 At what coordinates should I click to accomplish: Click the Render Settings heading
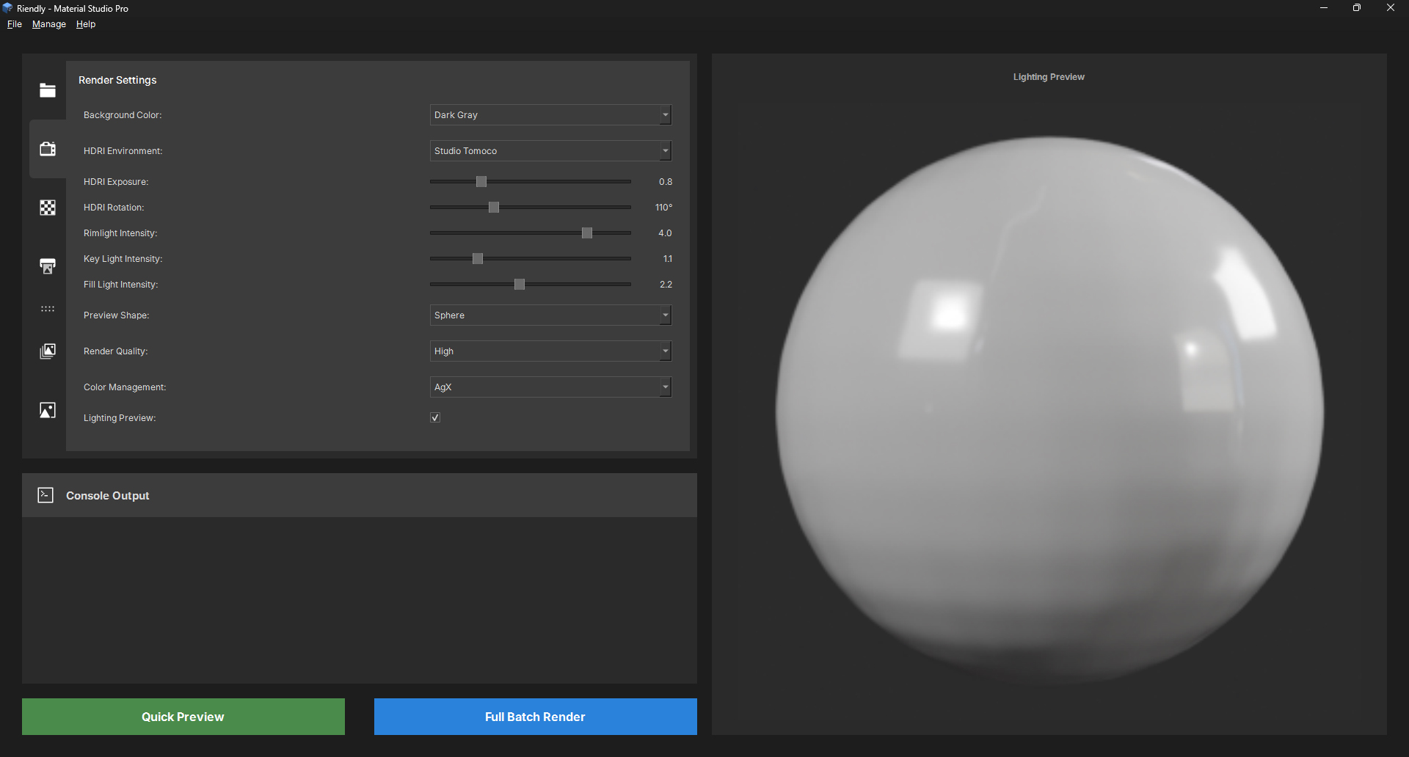tap(117, 80)
